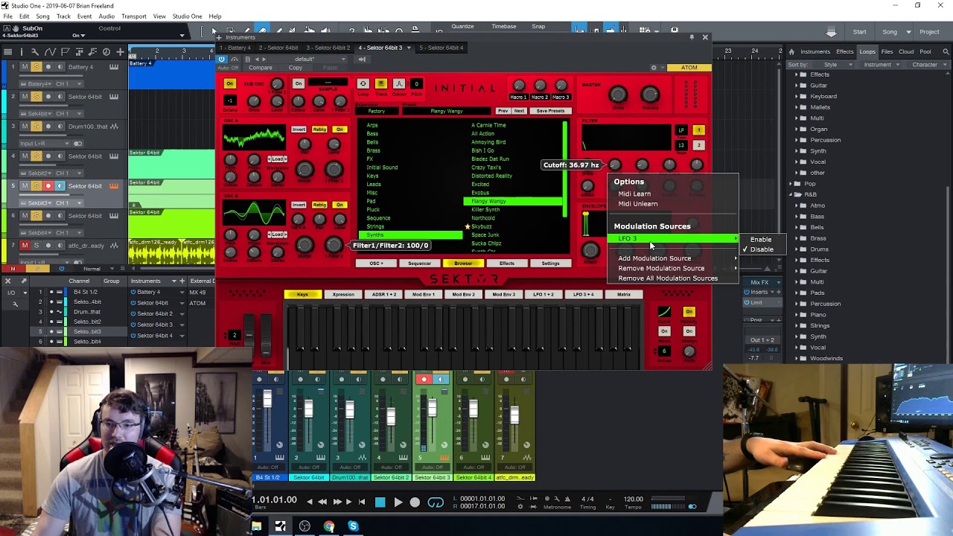Open OBS from the Windows taskbar
This screenshot has width=953, height=536.
pyautogui.click(x=305, y=526)
